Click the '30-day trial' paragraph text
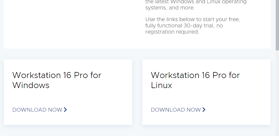279x136 pixels. 193,25
